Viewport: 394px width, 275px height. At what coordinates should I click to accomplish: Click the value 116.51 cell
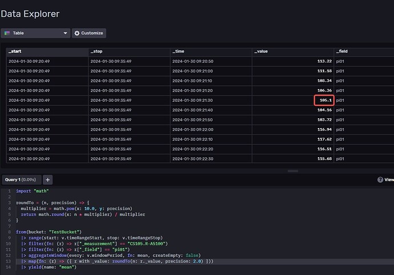pyautogui.click(x=293, y=149)
